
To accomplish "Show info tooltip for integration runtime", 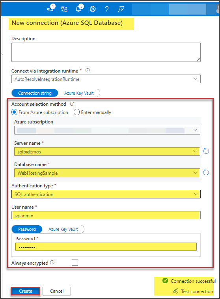I will tap(88, 70).
